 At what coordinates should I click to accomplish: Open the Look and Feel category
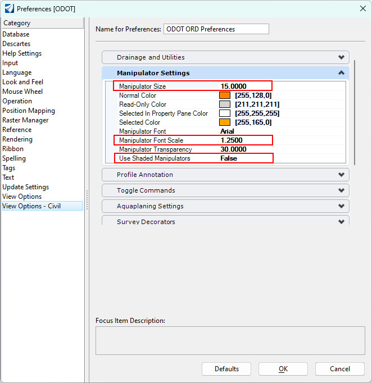click(22, 82)
